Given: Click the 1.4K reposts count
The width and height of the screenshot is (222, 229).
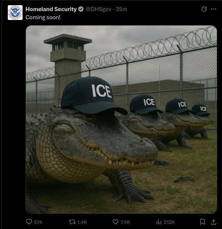Looking at the screenshot, I should (x=82, y=222).
